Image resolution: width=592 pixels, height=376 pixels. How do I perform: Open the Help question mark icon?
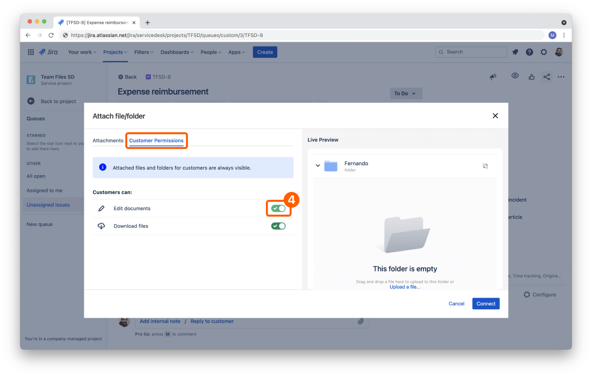click(x=529, y=52)
